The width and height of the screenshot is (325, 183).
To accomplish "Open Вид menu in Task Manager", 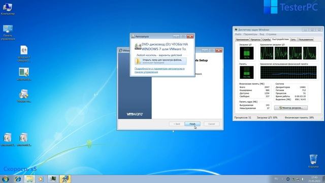I will [x=262, y=34].
